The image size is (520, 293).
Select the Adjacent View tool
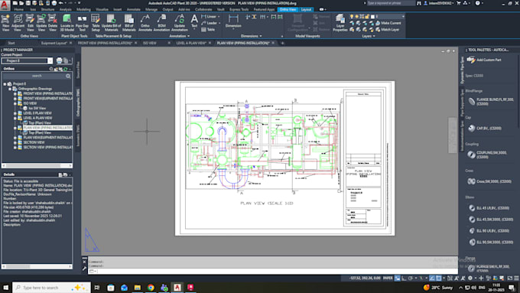coord(18,23)
